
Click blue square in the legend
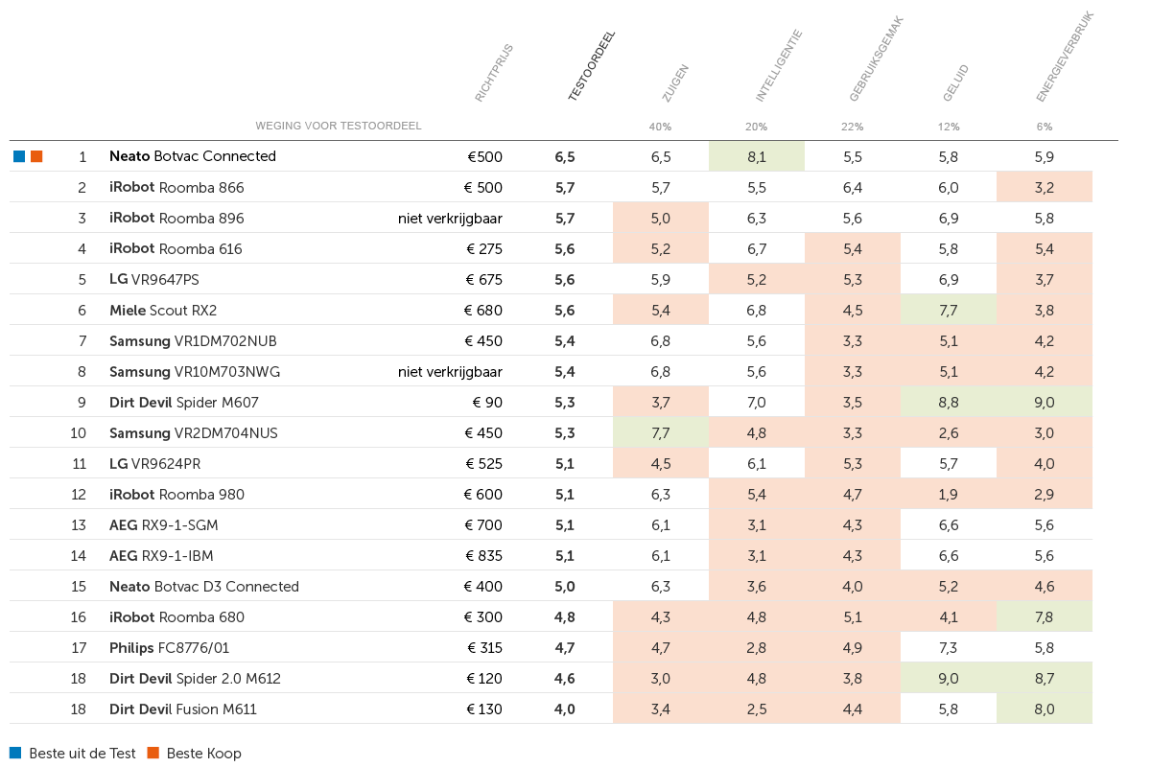(15, 754)
